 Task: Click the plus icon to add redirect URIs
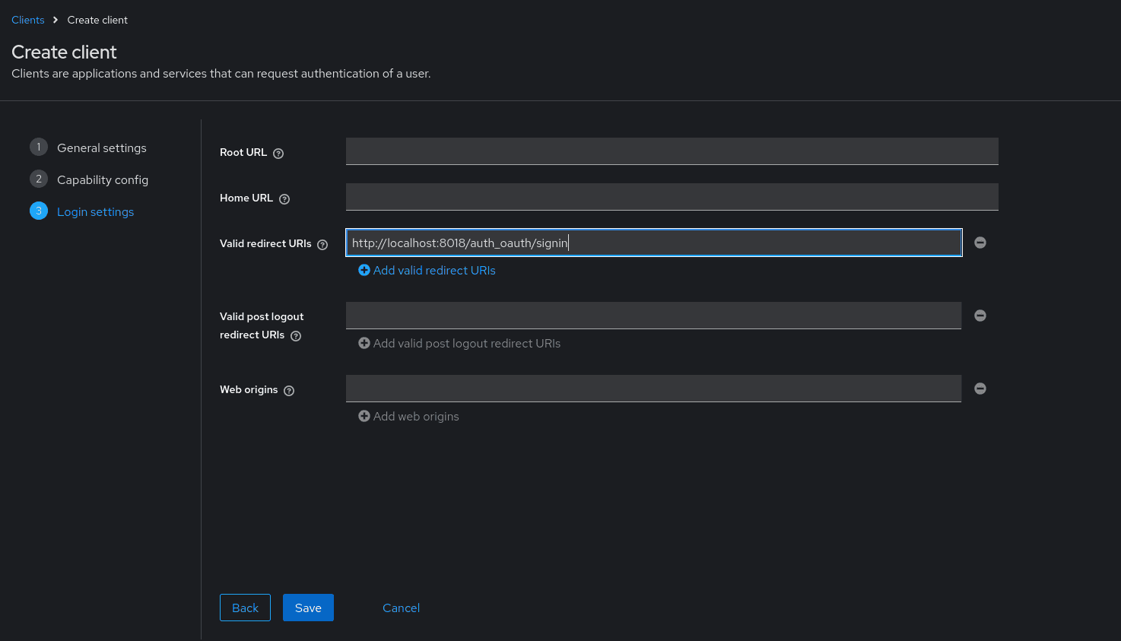tap(364, 270)
